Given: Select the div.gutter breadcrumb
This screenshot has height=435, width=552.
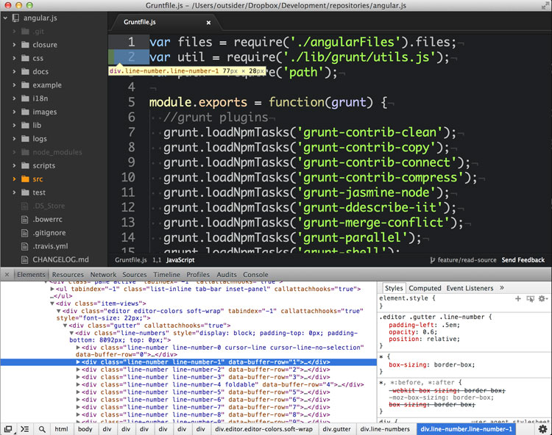Looking at the screenshot, I should (x=336, y=429).
